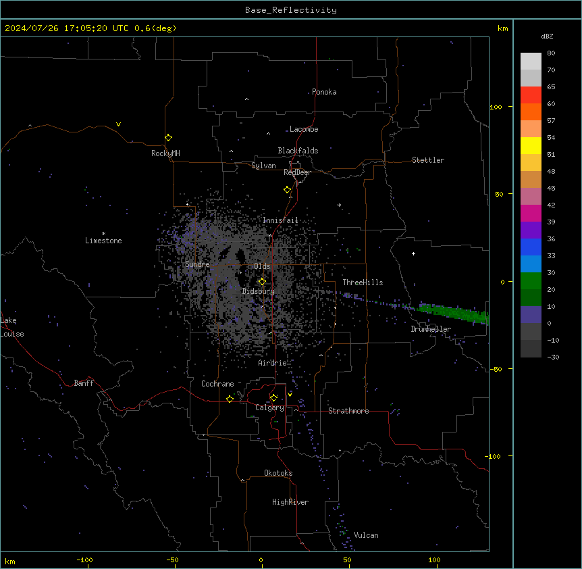Viewport: 582px width, 569px height.
Task: Click the brown 45-48 dBZ legend swatch
Action: pyautogui.click(x=531, y=180)
